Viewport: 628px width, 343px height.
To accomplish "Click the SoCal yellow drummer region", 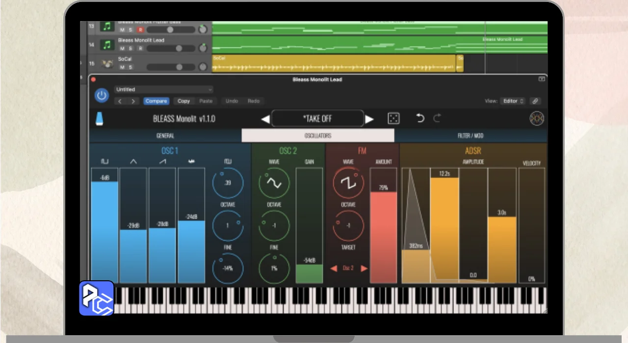I will coord(334,63).
